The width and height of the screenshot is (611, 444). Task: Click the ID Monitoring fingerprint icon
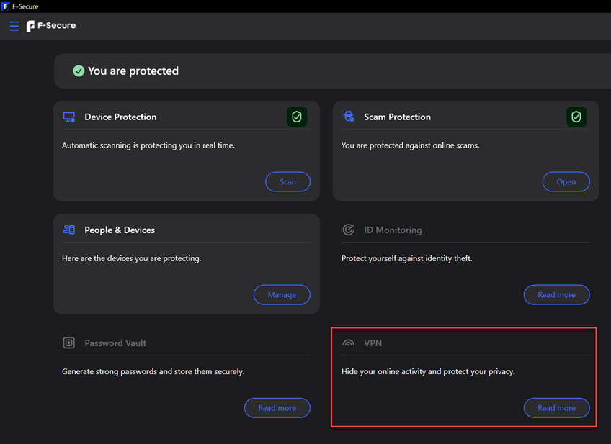[x=349, y=230]
